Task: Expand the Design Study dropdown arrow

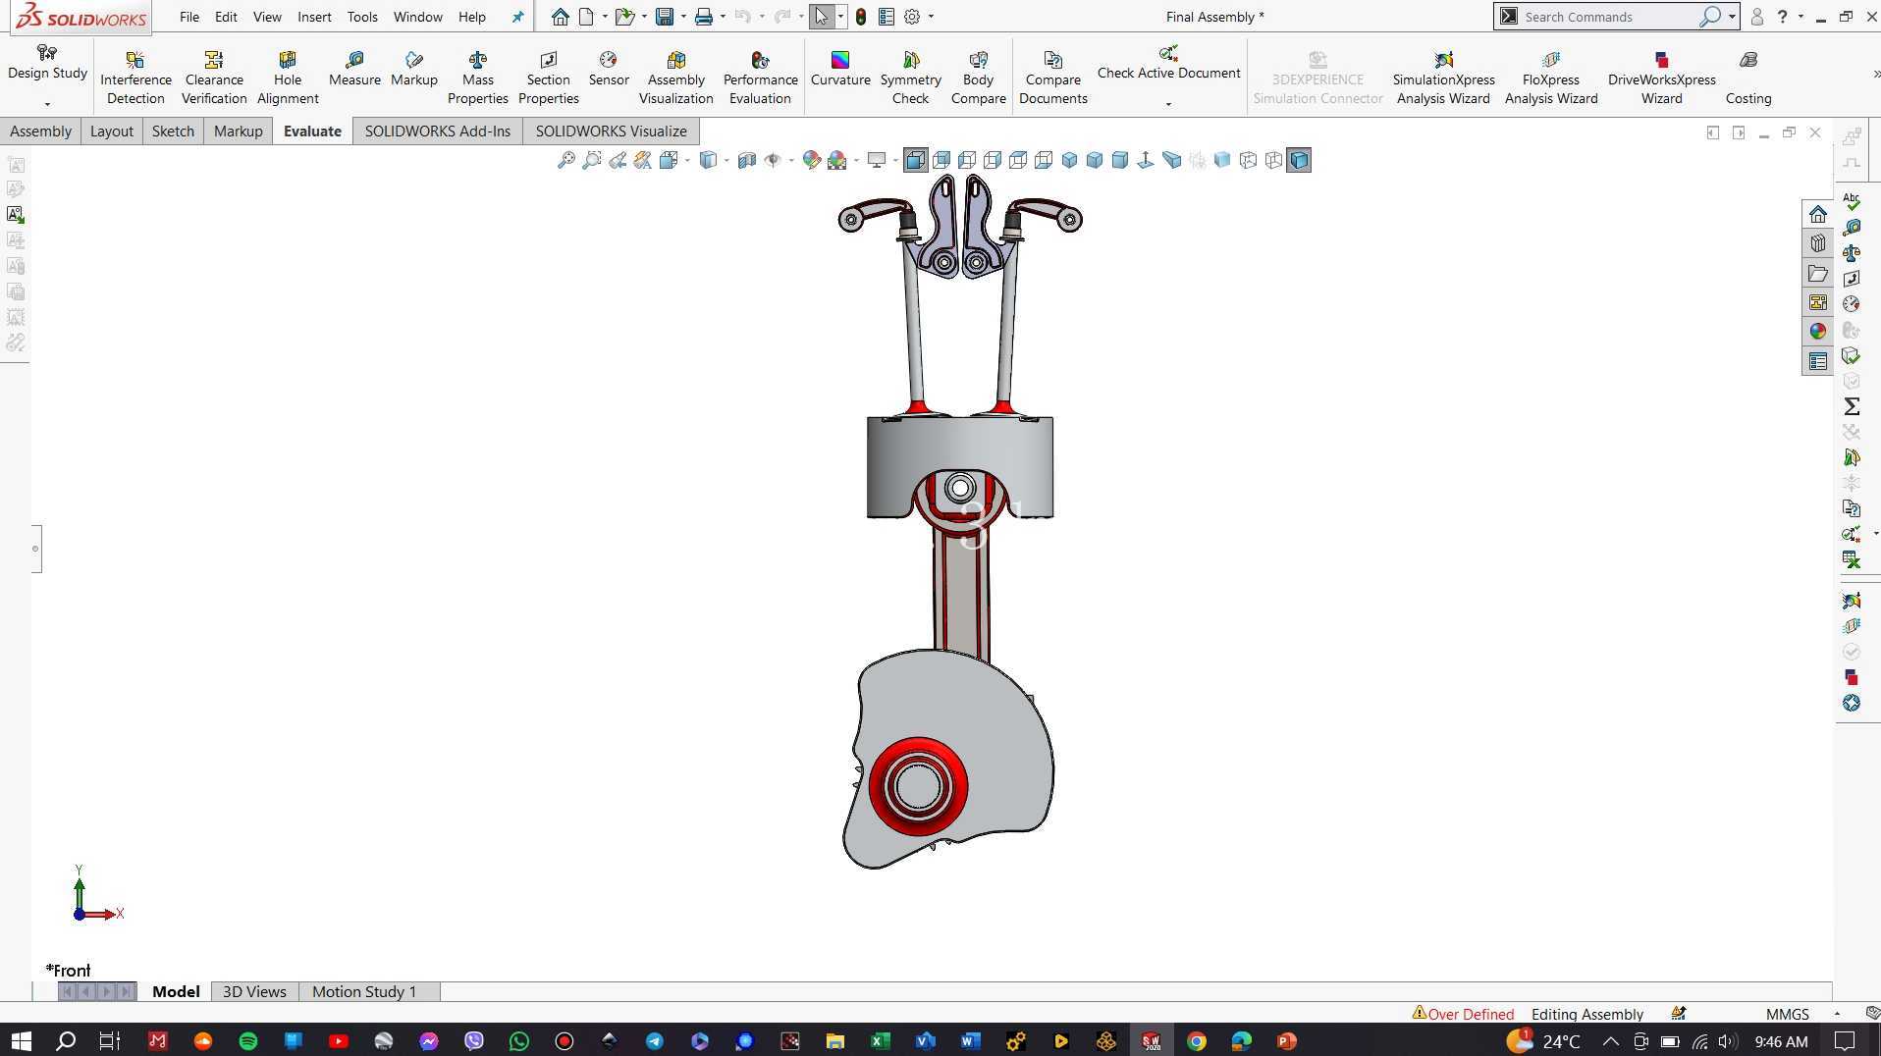Action: [x=47, y=103]
